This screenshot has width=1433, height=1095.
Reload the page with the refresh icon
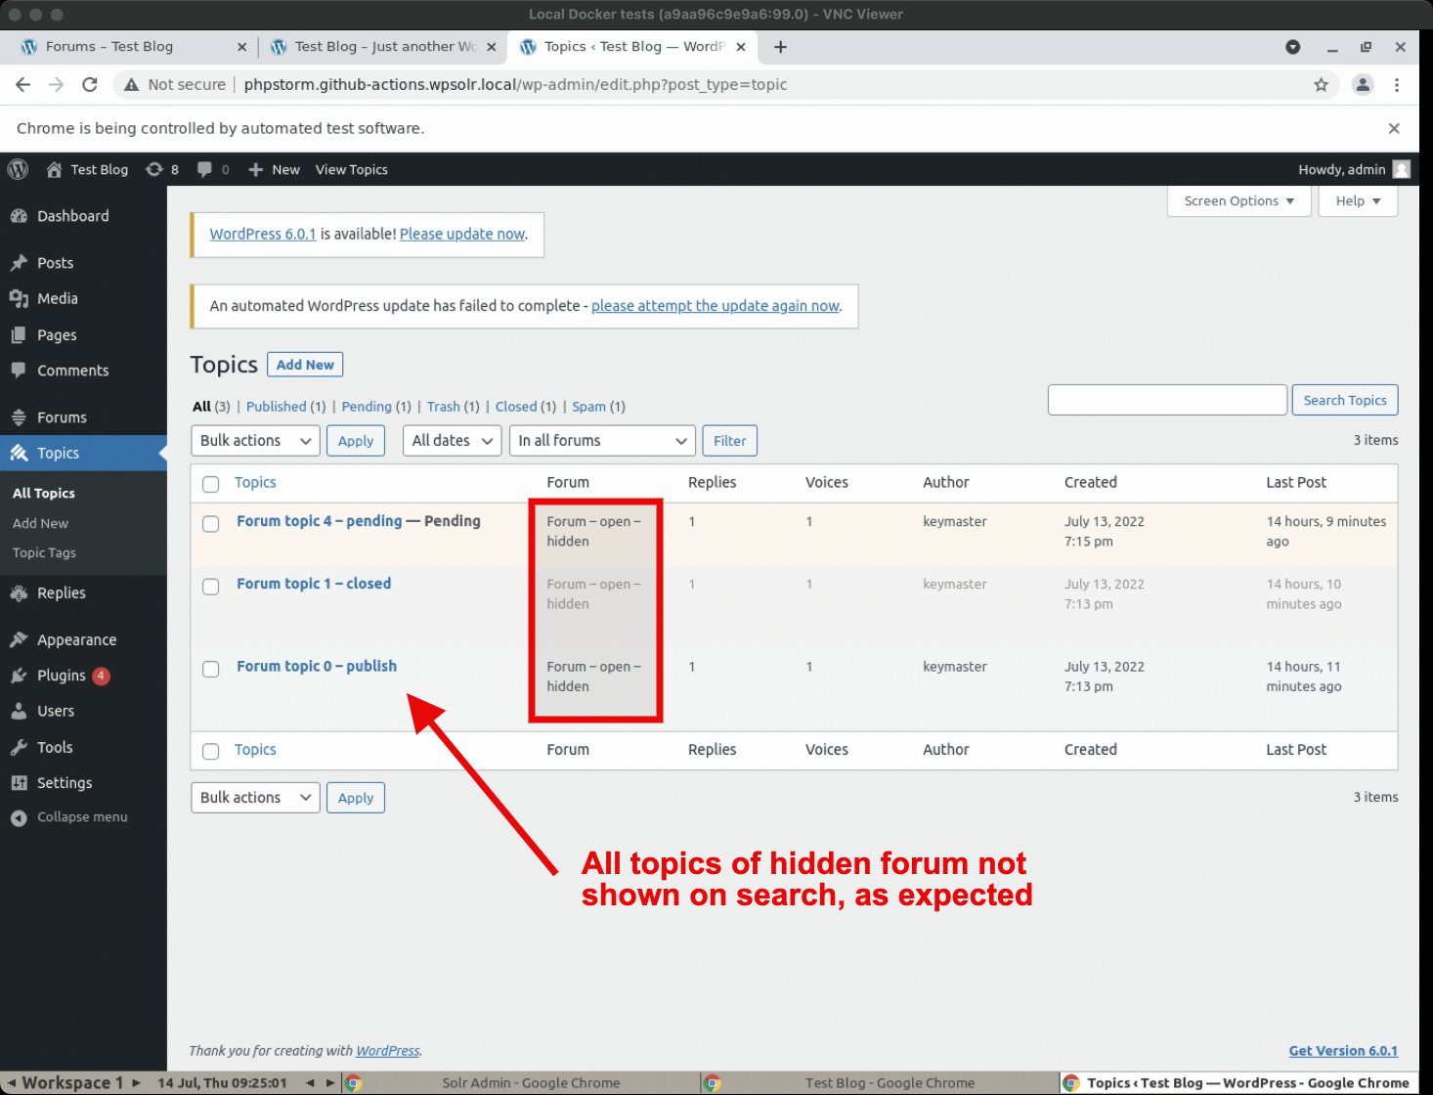point(90,84)
